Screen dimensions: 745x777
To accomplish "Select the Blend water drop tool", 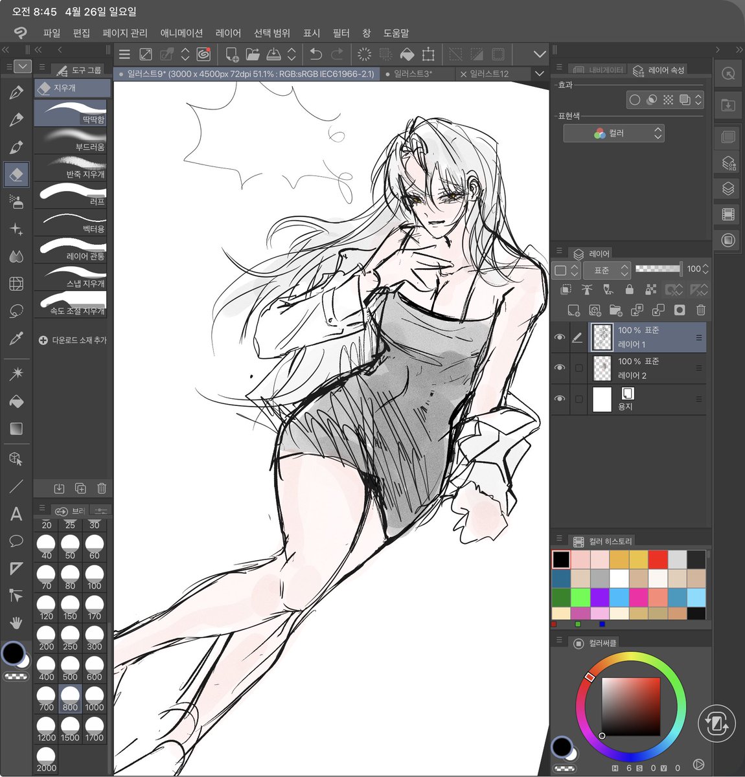I will click(x=16, y=256).
